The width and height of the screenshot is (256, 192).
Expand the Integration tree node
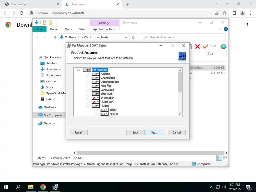pyautogui.click(x=87, y=98)
